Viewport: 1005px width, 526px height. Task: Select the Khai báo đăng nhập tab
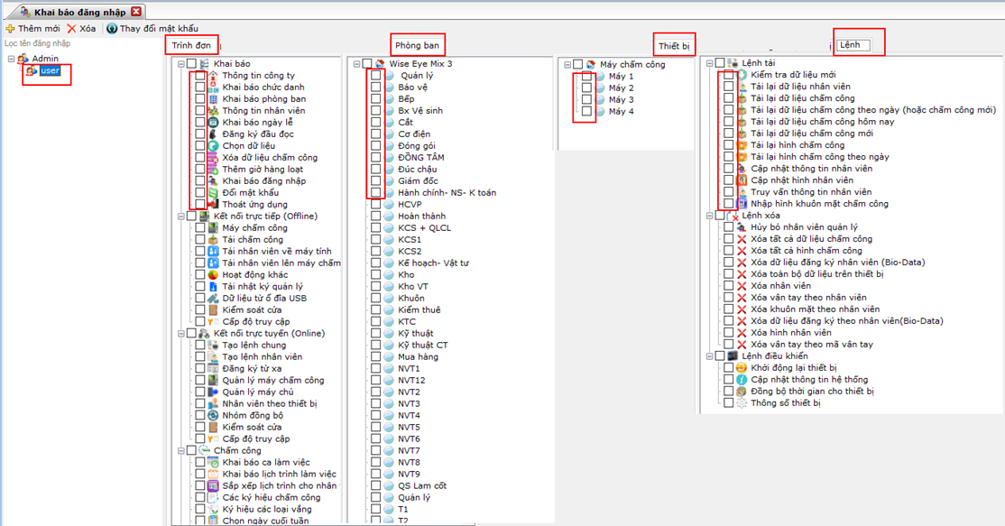tap(74, 11)
